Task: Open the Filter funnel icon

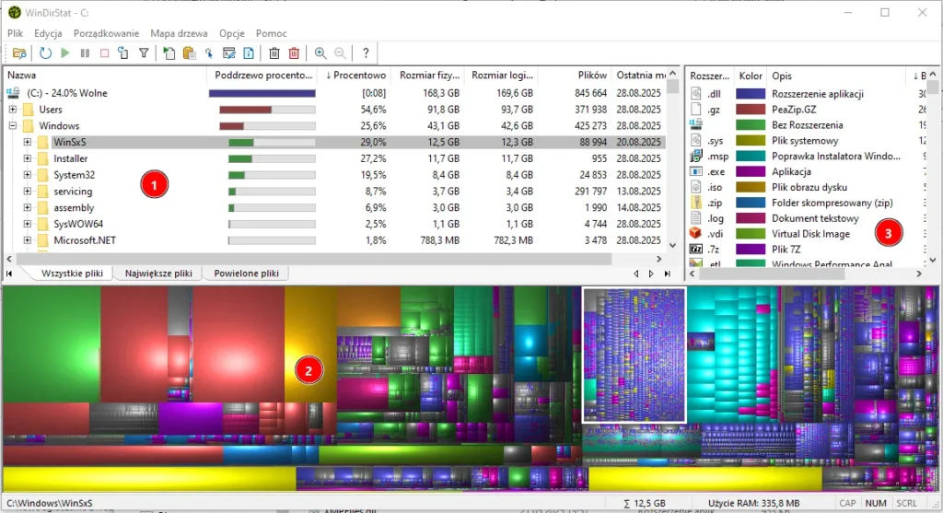Action: pos(144,52)
